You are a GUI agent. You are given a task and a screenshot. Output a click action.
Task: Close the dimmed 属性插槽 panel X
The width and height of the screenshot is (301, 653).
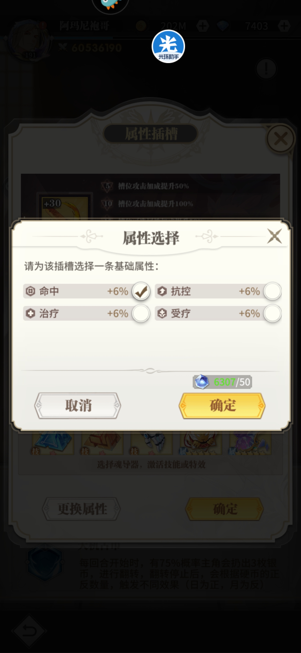(x=281, y=139)
